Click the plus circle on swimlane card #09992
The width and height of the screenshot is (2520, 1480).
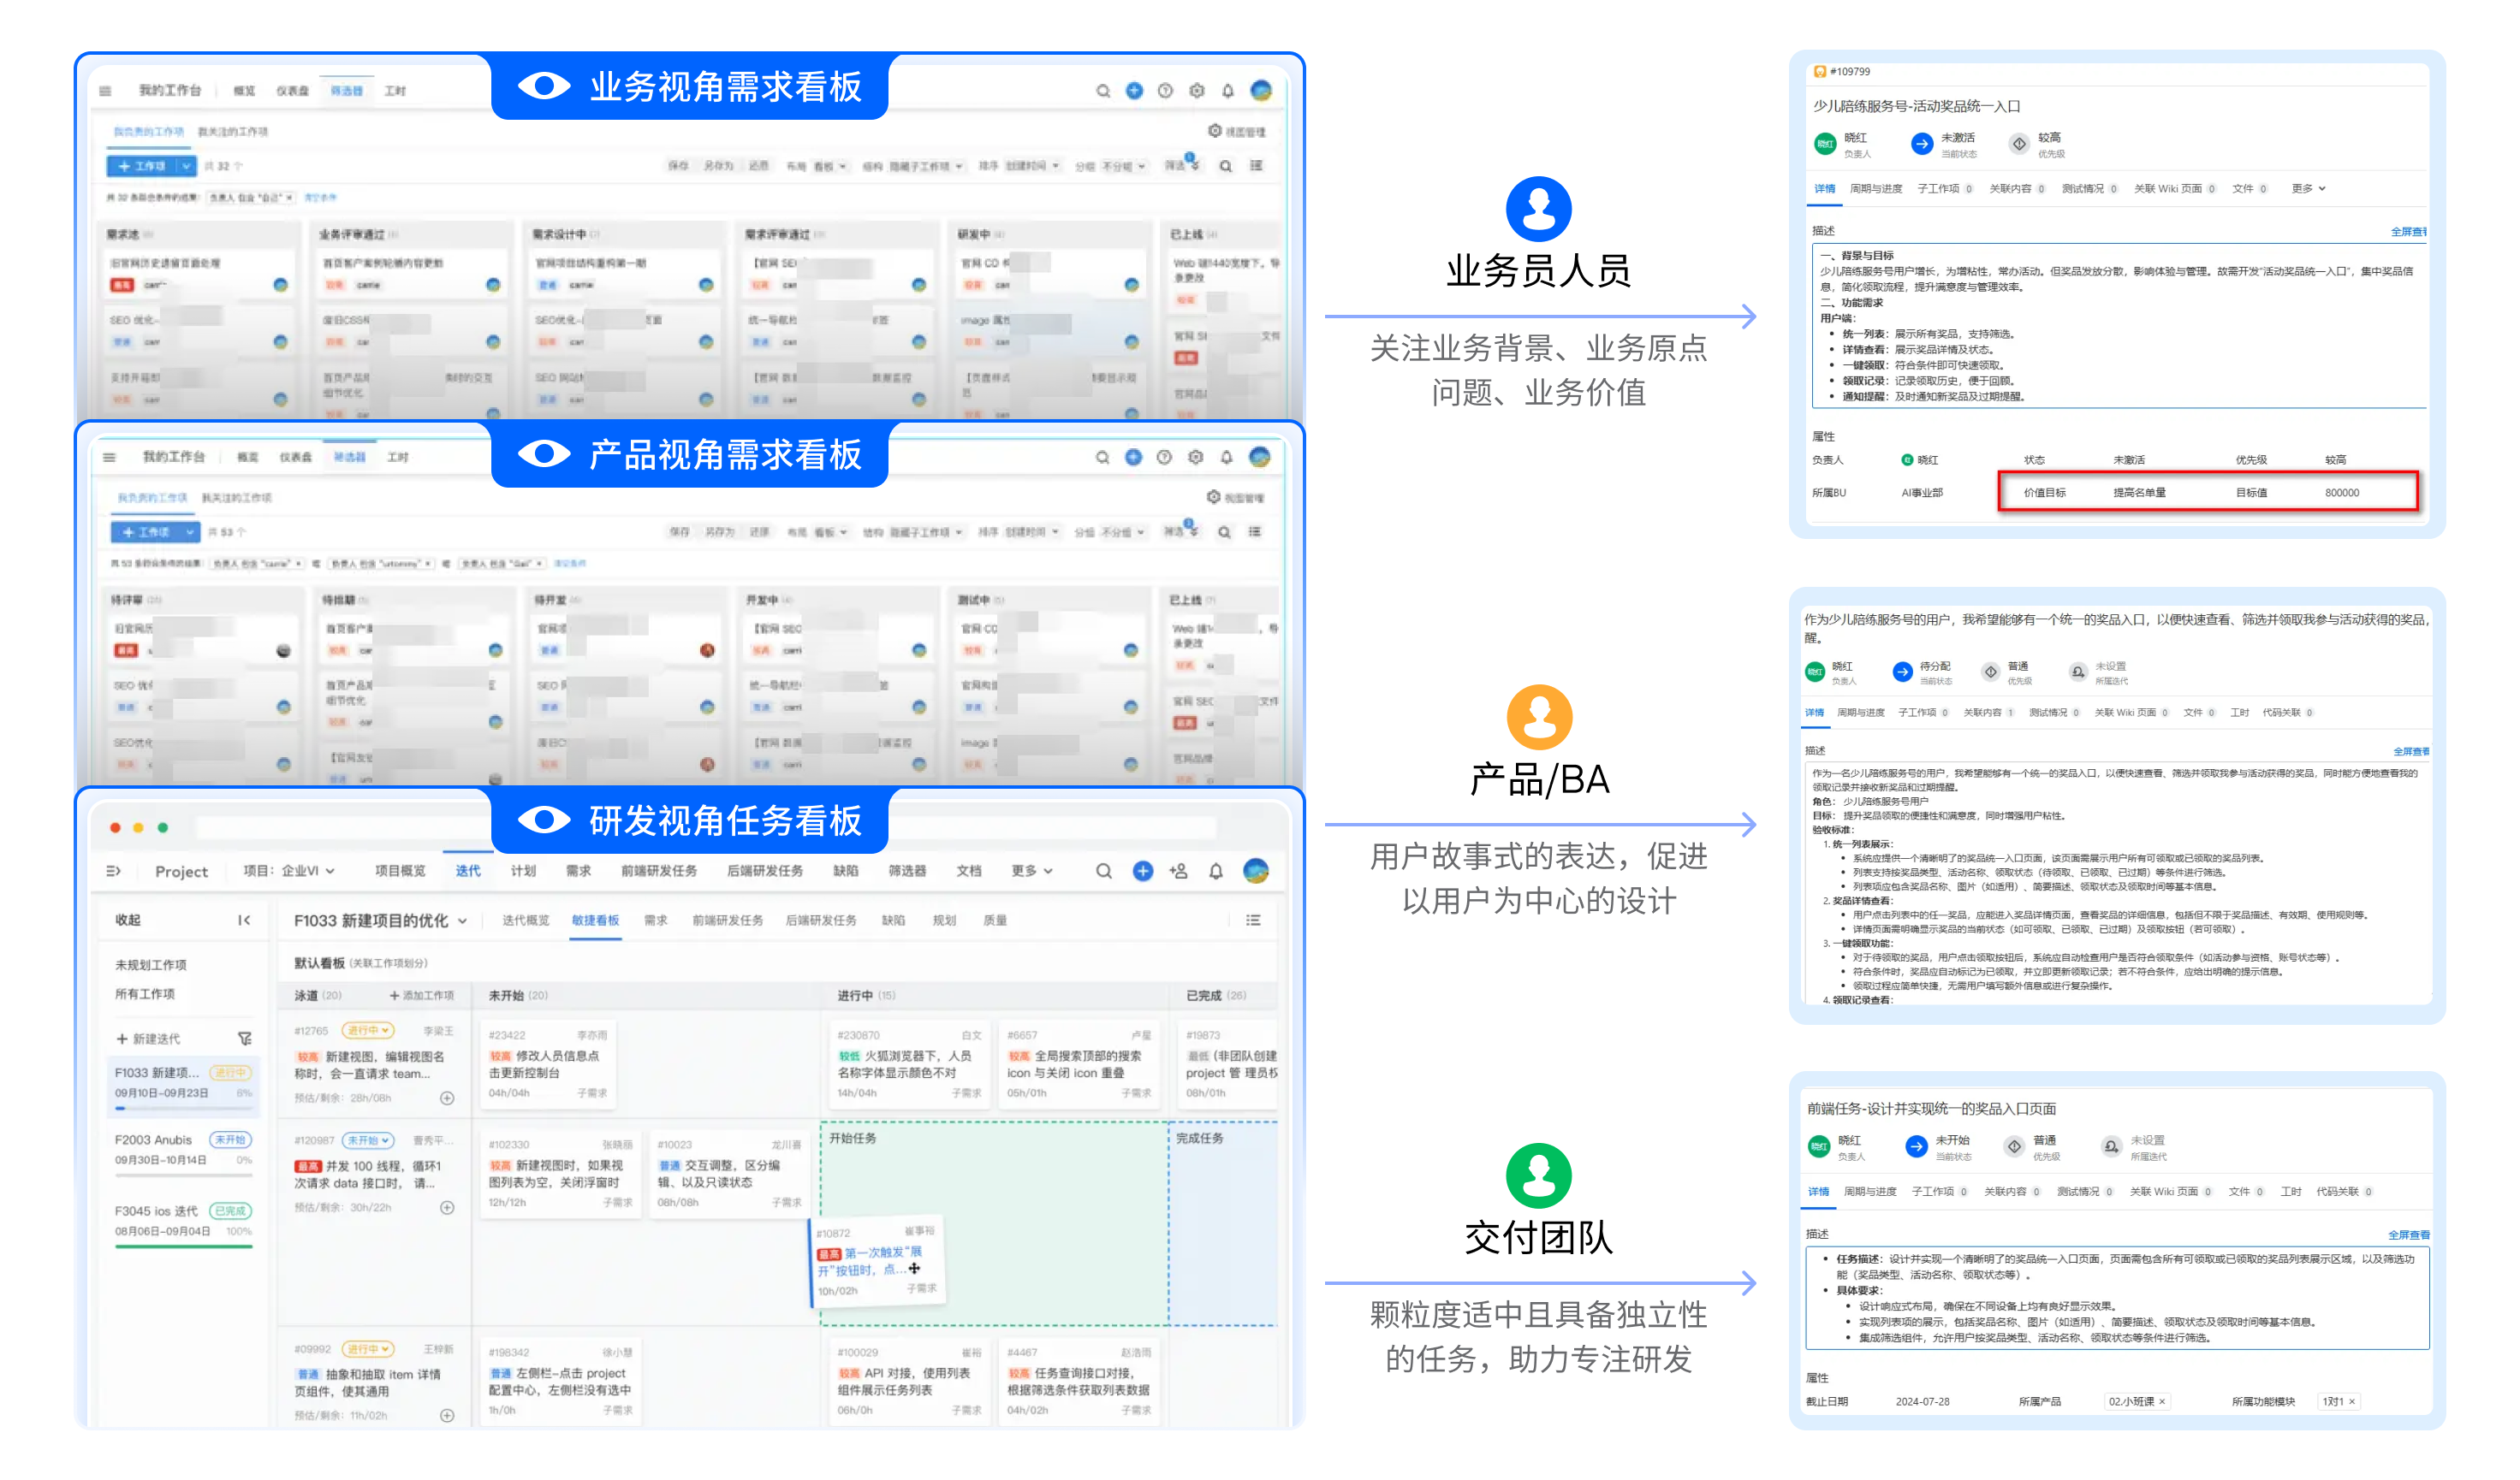pos(447,1415)
